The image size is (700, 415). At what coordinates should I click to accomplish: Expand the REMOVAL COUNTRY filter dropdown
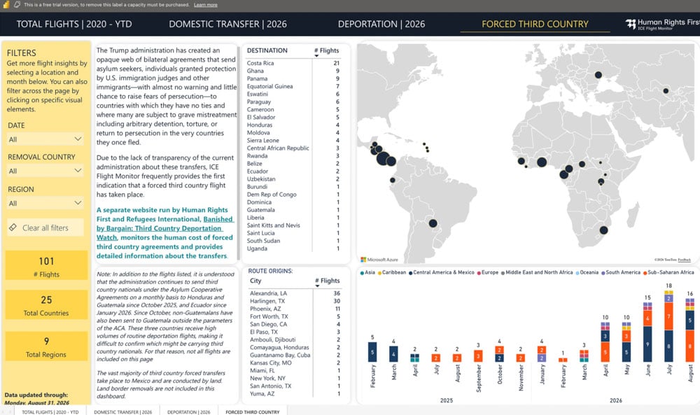(45, 171)
